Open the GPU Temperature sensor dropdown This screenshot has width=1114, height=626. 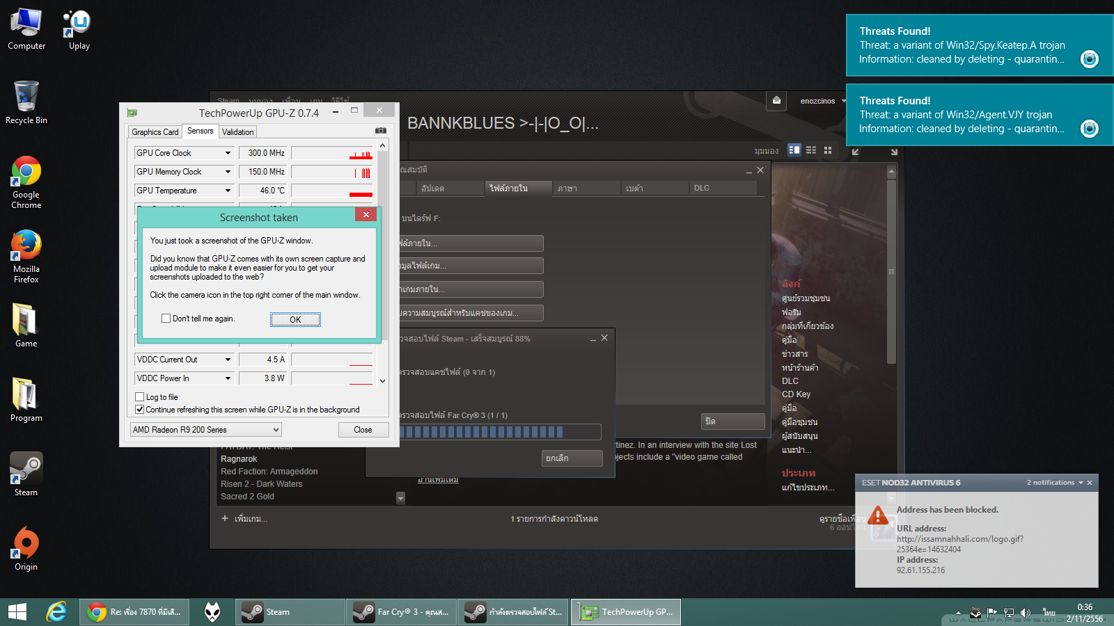(228, 191)
